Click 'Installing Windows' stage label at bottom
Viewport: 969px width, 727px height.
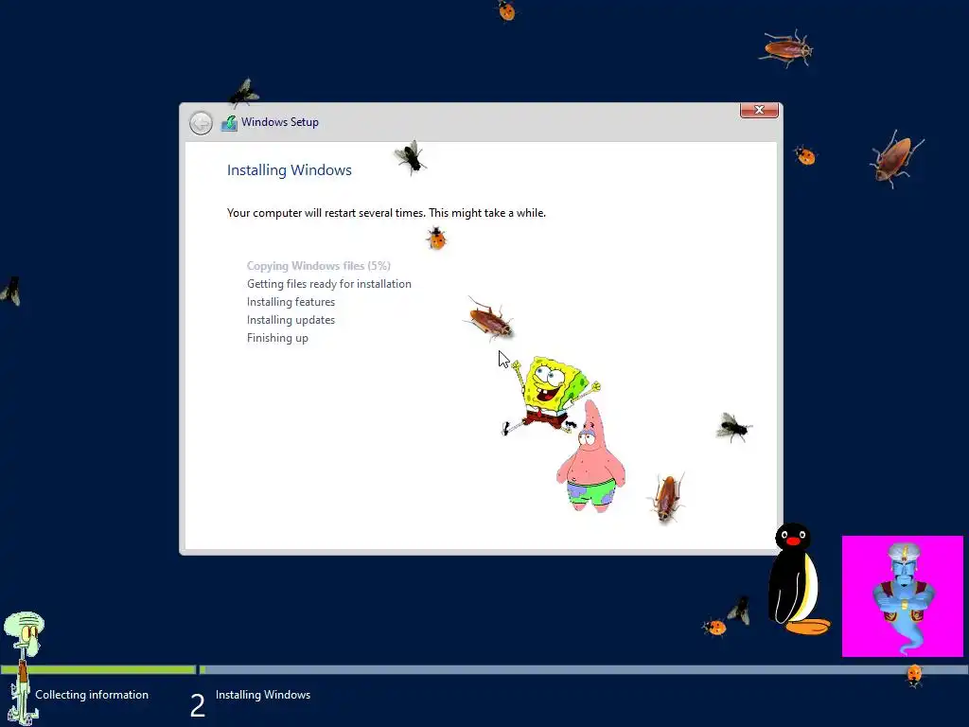[263, 695]
